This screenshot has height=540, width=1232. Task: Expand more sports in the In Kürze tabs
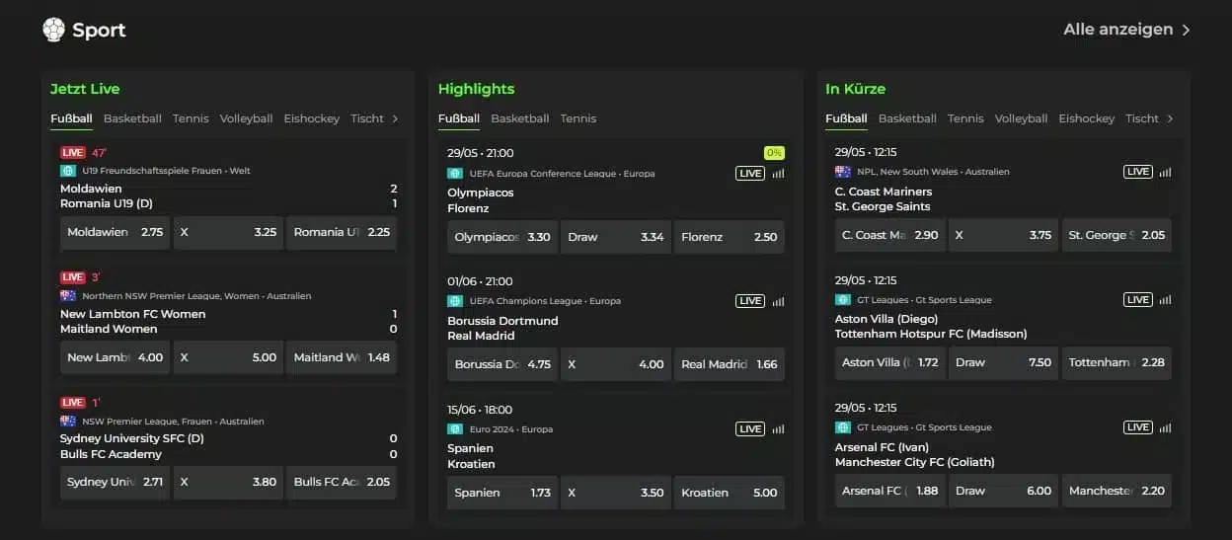click(1171, 118)
